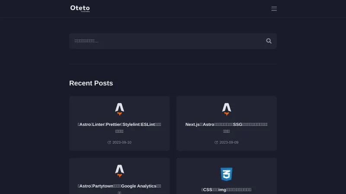Open the Astro Partytown Google Analytics post title
The width and height of the screenshot is (346, 194).
119,186
